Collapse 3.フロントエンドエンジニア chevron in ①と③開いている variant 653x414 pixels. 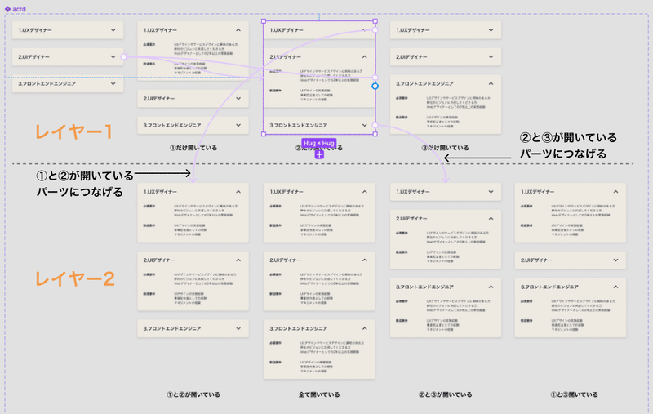(615, 287)
